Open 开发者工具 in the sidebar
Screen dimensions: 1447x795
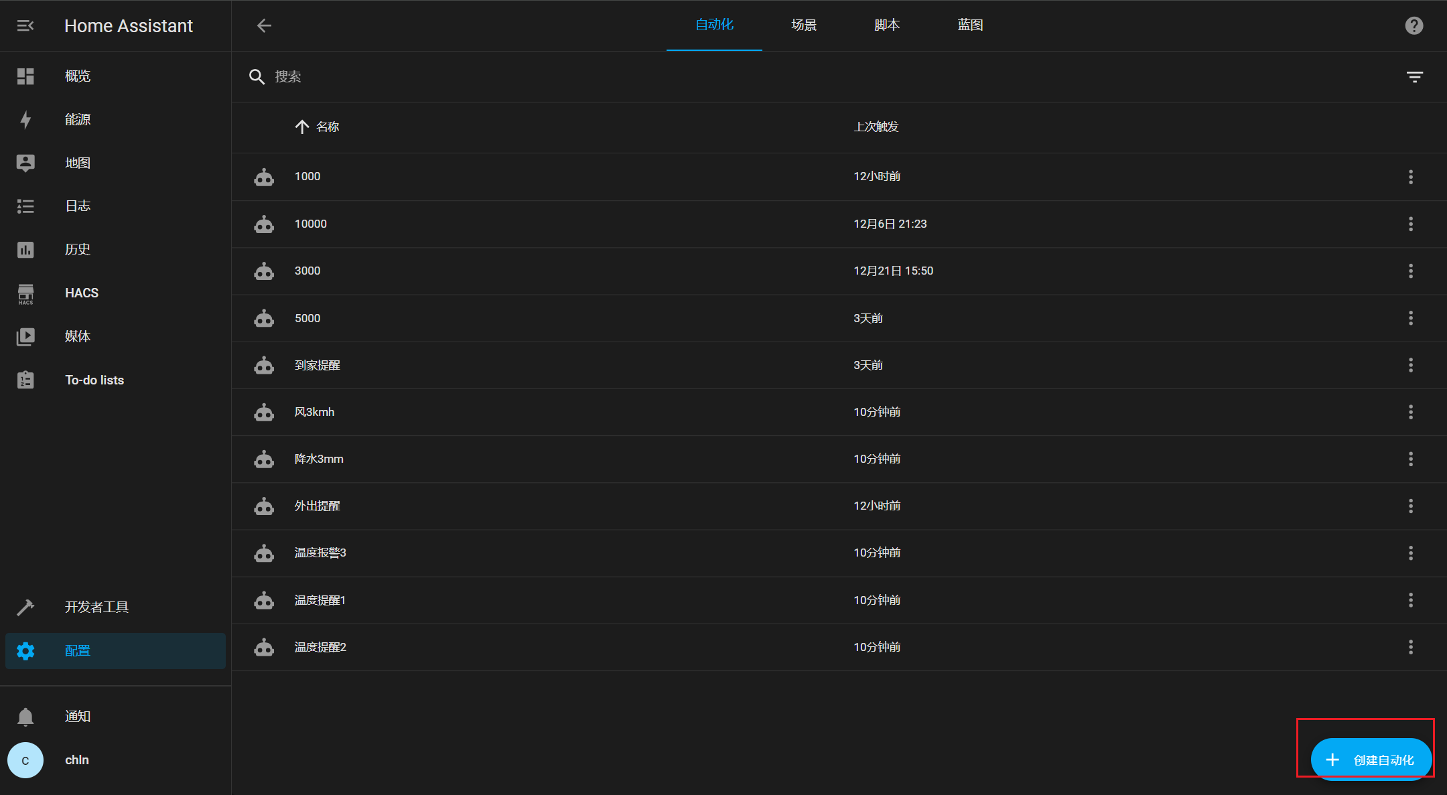tap(115, 607)
